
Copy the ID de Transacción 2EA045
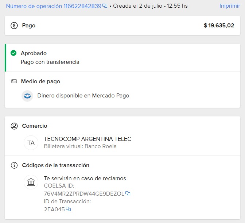(68, 209)
